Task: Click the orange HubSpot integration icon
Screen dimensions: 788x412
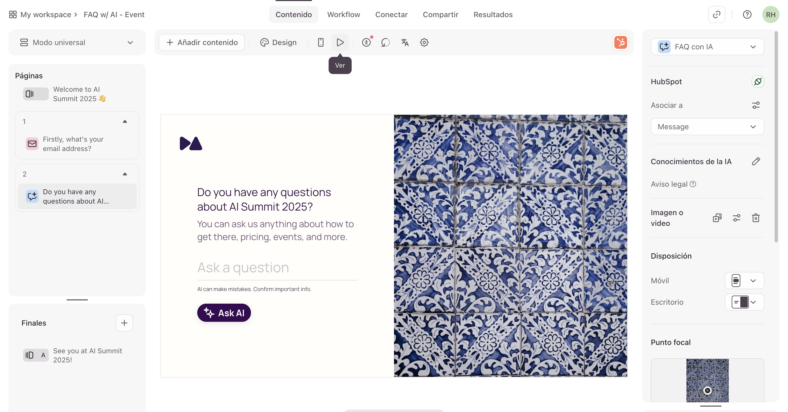Action: point(620,42)
